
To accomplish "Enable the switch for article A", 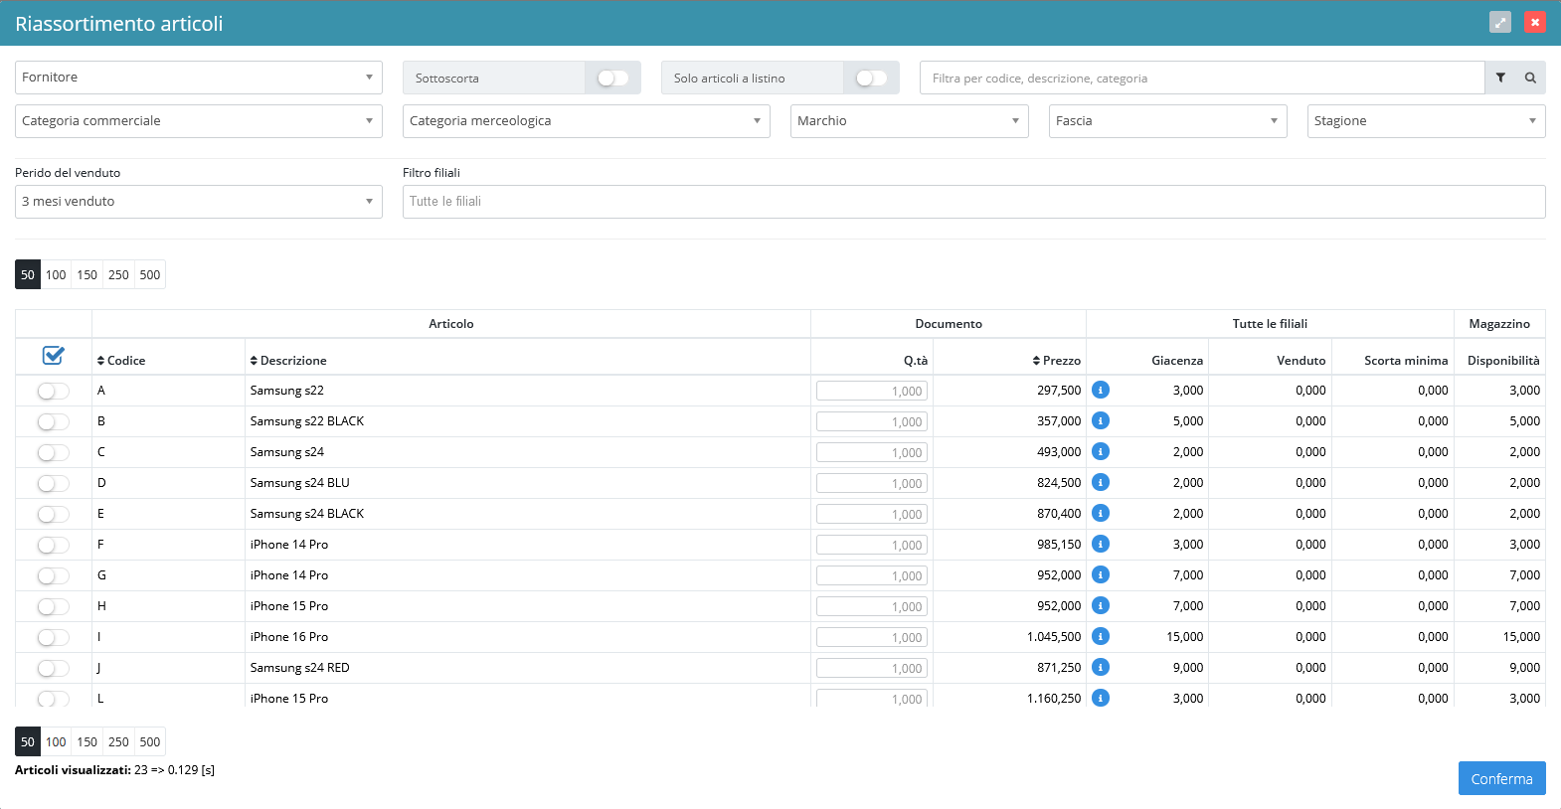I will [x=54, y=391].
